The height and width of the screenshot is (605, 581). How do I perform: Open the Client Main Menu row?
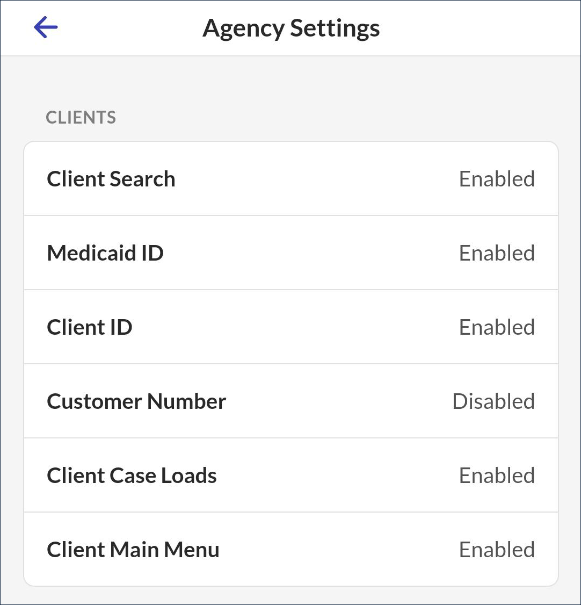(290, 550)
